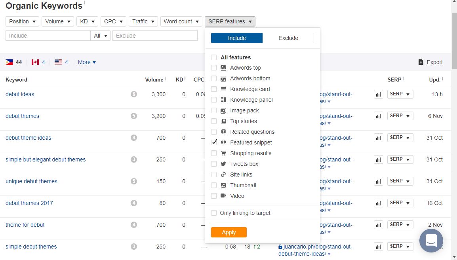Image resolution: width=457 pixels, height=260 pixels.
Task: Click the Export download icon
Action: pyautogui.click(x=421, y=62)
